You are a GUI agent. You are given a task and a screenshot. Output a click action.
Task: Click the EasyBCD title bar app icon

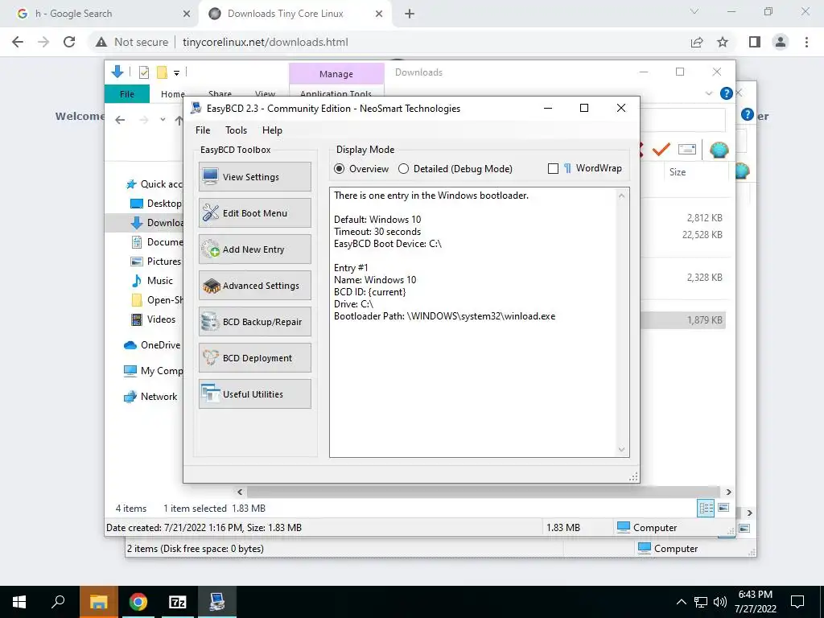tap(196, 109)
